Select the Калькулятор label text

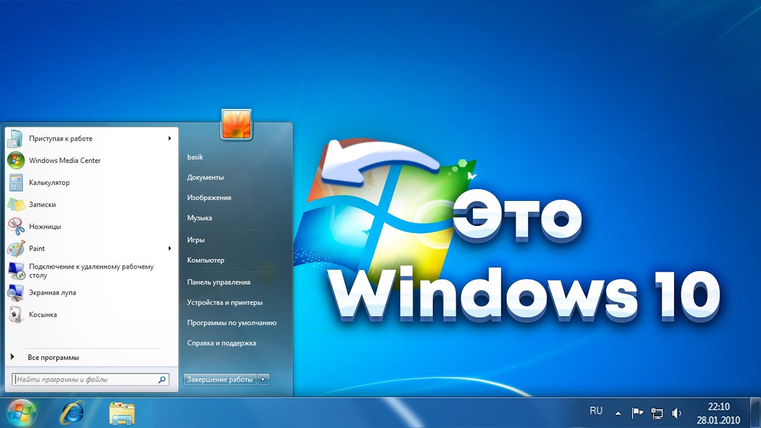(49, 182)
